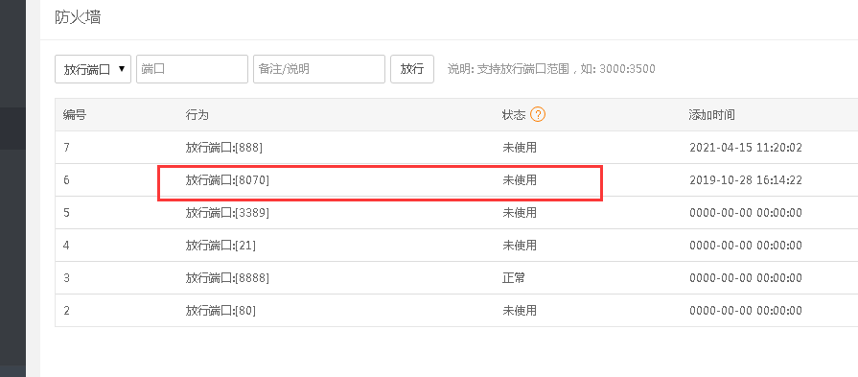This screenshot has width=858, height=377.
Task: Select the 放行端口:[80] row entry
Action: click(220, 311)
